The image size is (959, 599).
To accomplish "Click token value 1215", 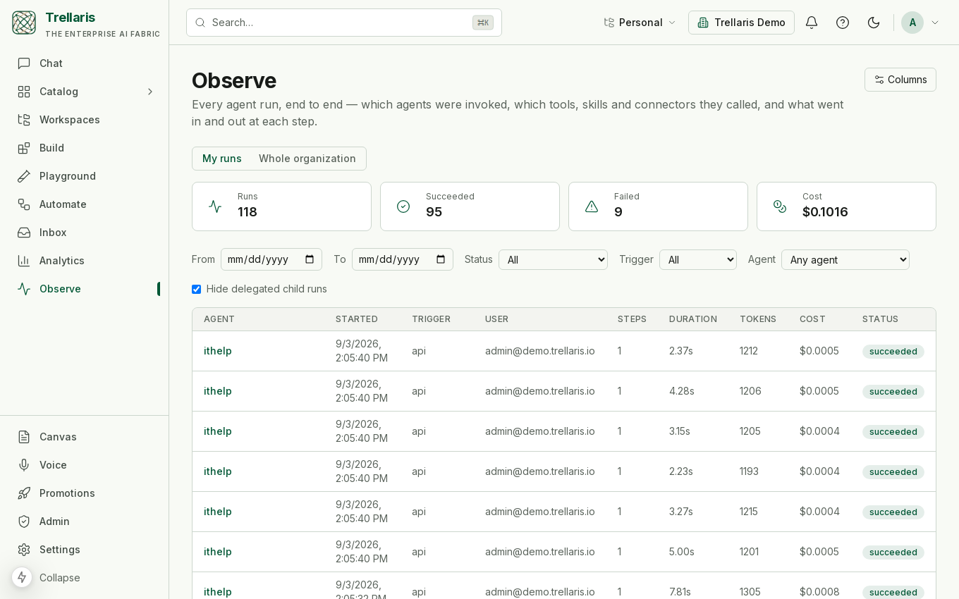I will click(749, 512).
